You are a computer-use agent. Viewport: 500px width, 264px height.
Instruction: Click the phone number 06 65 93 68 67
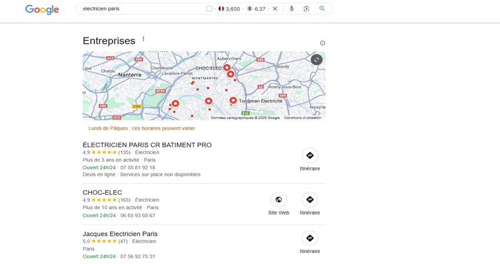pyautogui.click(x=138, y=215)
